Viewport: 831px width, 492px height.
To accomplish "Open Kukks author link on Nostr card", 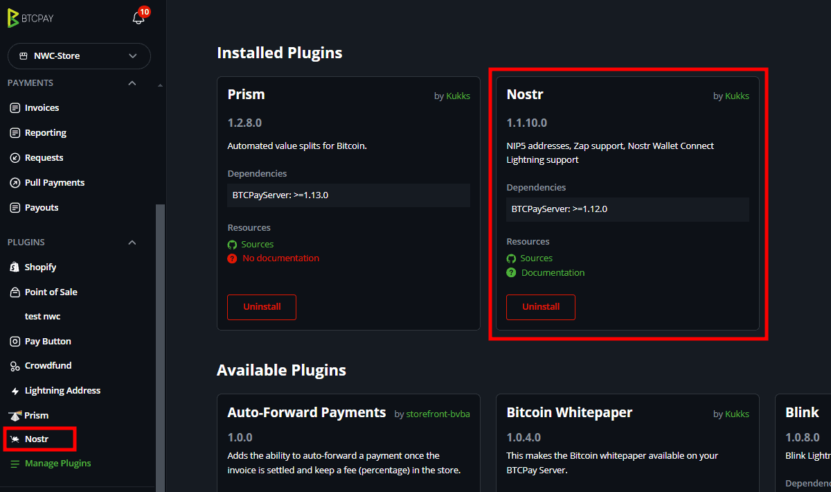I will pyautogui.click(x=737, y=96).
